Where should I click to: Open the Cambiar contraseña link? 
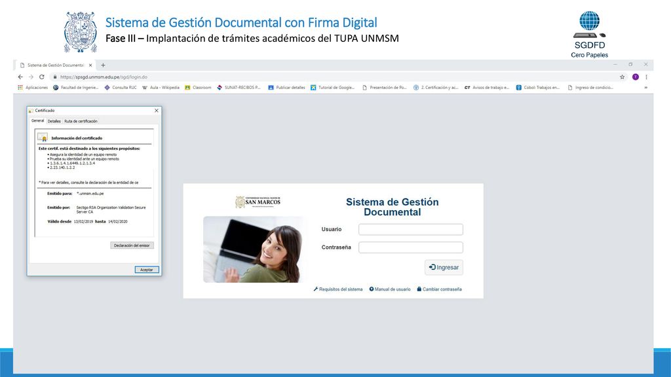click(x=440, y=289)
